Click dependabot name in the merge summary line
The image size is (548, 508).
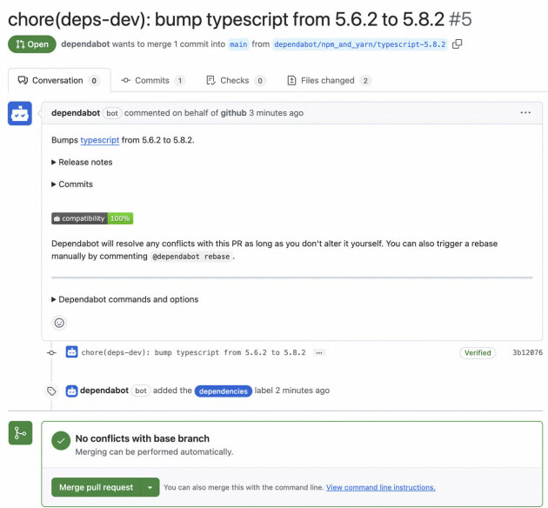tap(85, 44)
